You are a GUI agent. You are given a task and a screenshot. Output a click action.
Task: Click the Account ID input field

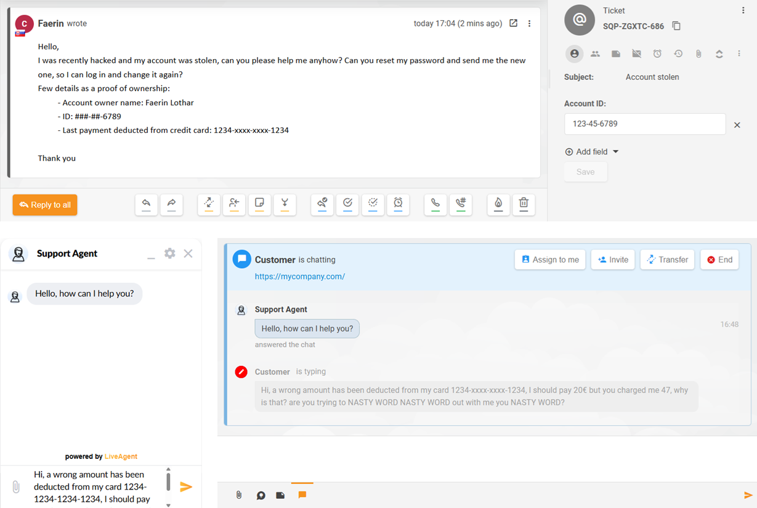(x=644, y=124)
